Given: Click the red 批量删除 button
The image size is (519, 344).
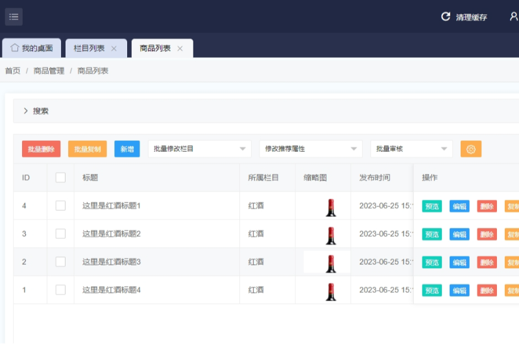Looking at the screenshot, I should coord(41,149).
